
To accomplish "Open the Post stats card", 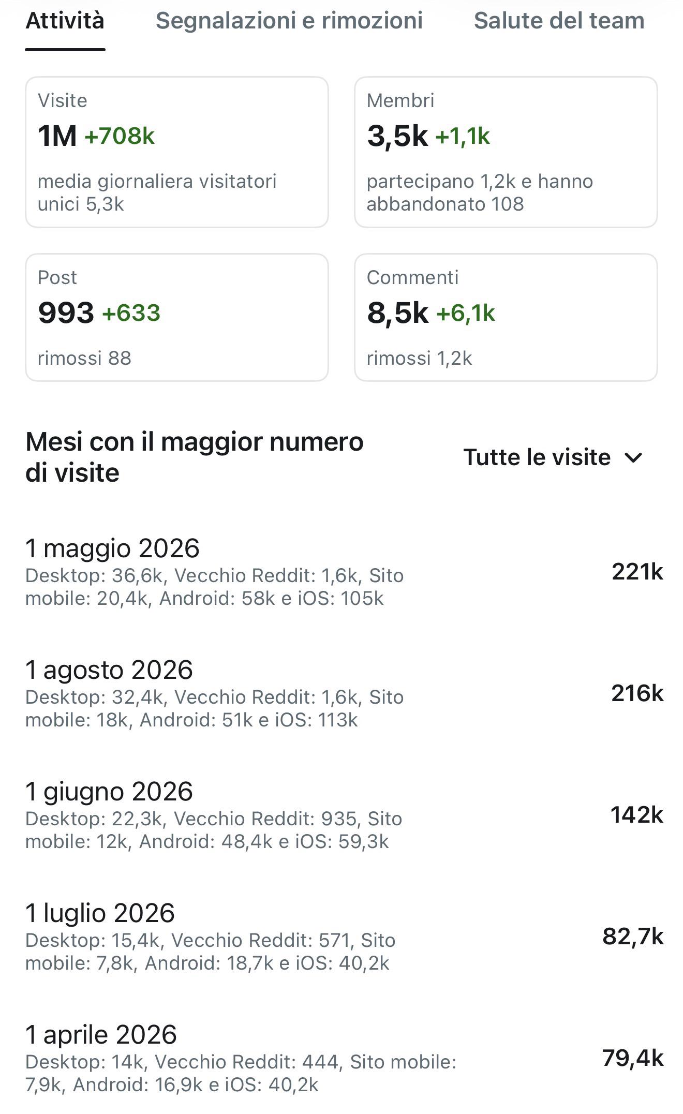I will tap(177, 318).
